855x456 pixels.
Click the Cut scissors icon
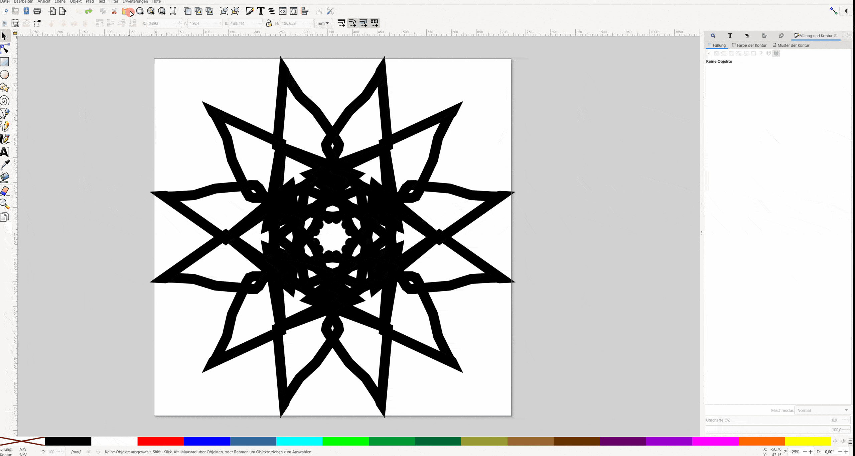pyautogui.click(x=114, y=11)
